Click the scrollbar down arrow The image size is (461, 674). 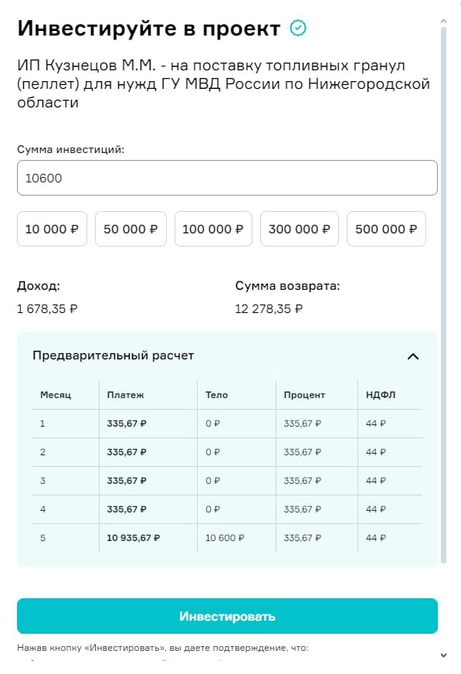tap(443, 655)
